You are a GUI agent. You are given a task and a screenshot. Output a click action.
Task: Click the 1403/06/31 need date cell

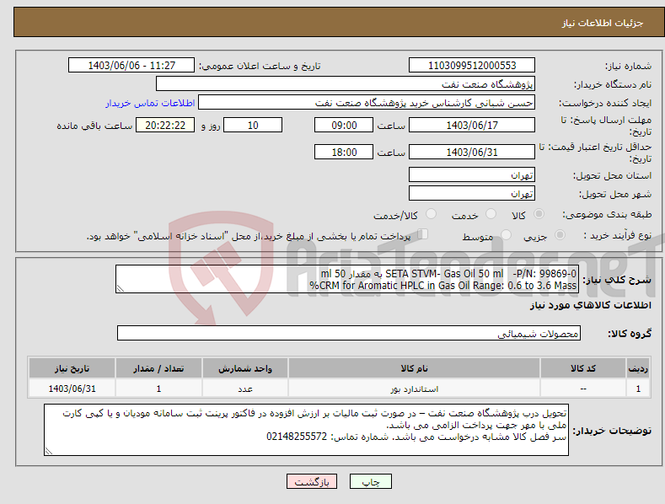72,389
